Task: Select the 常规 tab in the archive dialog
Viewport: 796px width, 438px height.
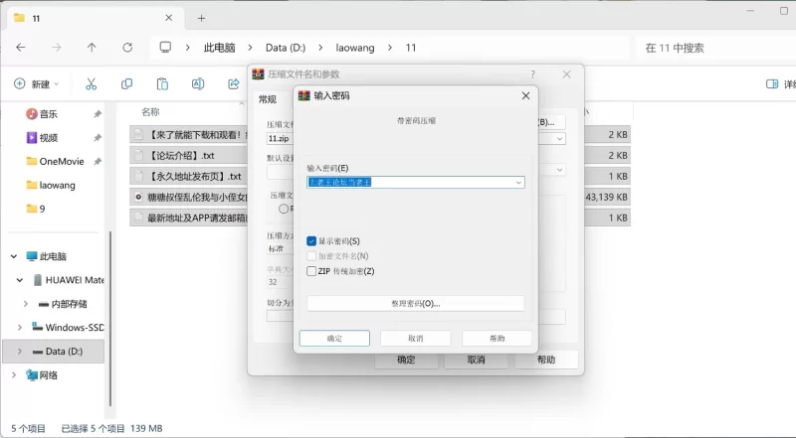Action: click(268, 99)
